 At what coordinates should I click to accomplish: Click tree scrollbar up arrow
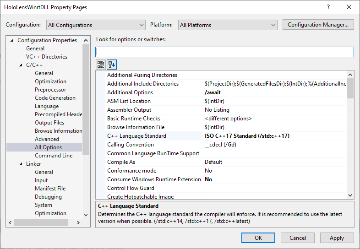86,40
